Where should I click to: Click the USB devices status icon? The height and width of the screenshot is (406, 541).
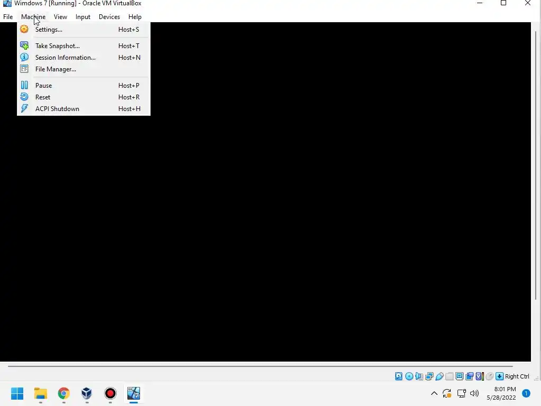pos(439,376)
